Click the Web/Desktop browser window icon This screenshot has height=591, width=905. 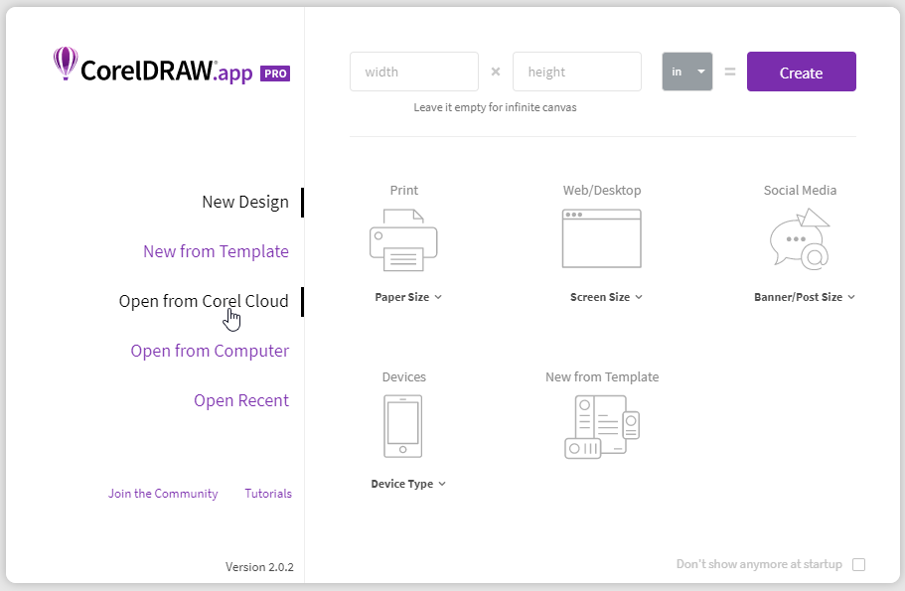point(601,238)
